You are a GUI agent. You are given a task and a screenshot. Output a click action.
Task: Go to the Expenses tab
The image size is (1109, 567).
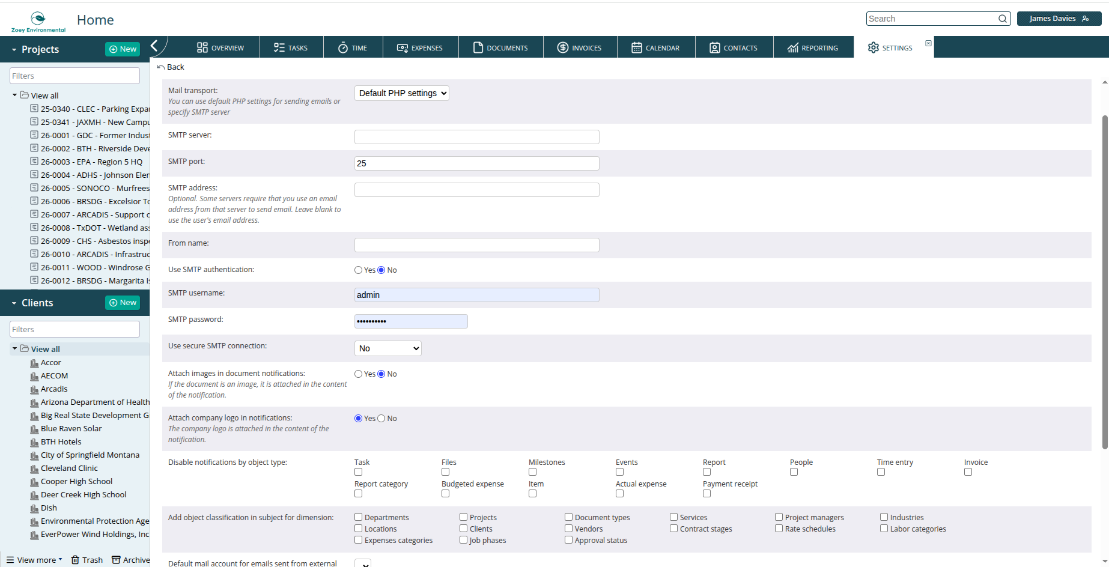[x=420, y=47]
